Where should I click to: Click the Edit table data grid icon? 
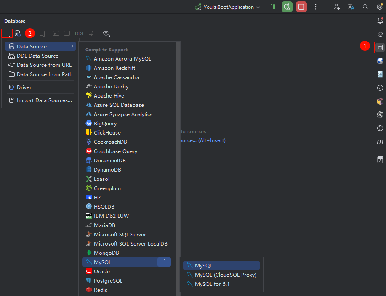(67, 34)
